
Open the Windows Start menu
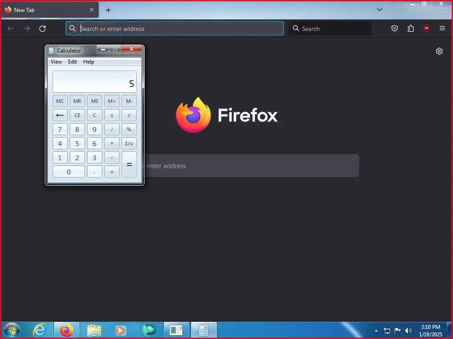point(12,330)
